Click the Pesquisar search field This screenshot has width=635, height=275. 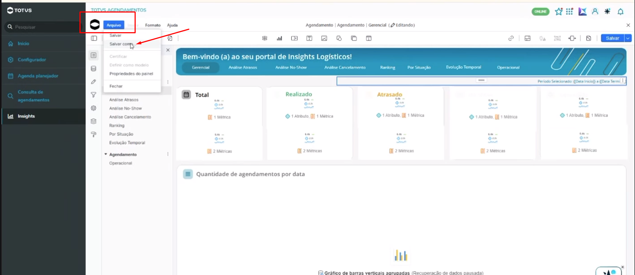(x=43, y=27)
